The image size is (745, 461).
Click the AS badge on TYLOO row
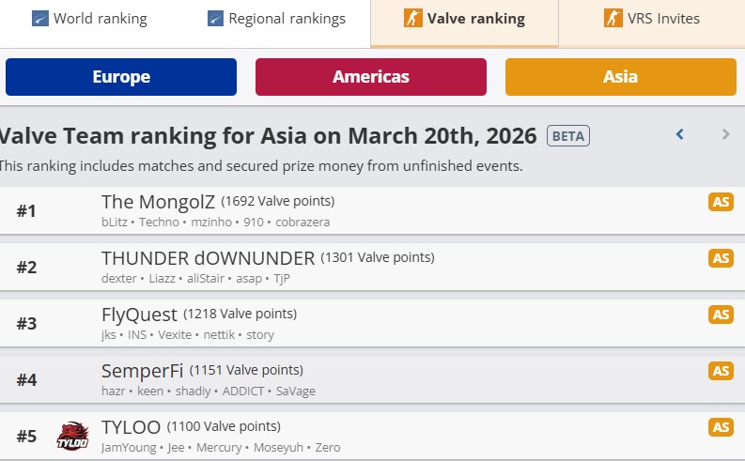(721, 427)
